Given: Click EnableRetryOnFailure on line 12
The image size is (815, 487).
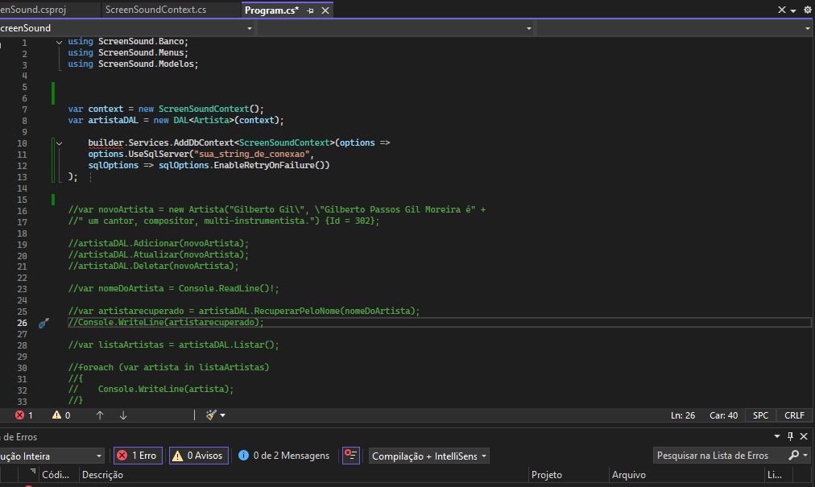Looking at the screenshot, I should 264,165.
